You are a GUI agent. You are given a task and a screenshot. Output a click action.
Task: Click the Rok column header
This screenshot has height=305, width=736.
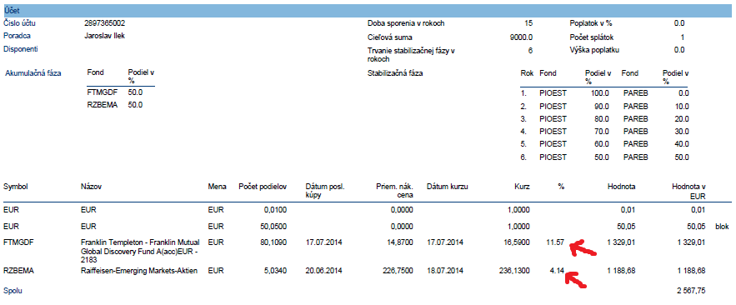pos(527,73)
